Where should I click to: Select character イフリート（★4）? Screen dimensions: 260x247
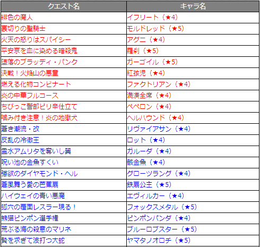pyautogui.click(x=152, y=18)
